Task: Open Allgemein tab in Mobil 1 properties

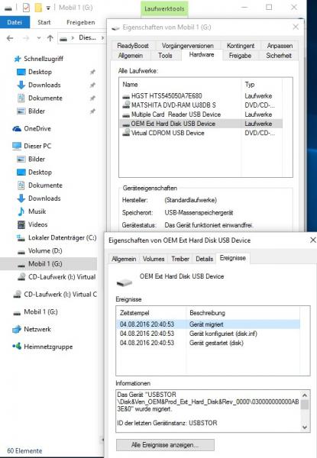Action: pos(131,56)
